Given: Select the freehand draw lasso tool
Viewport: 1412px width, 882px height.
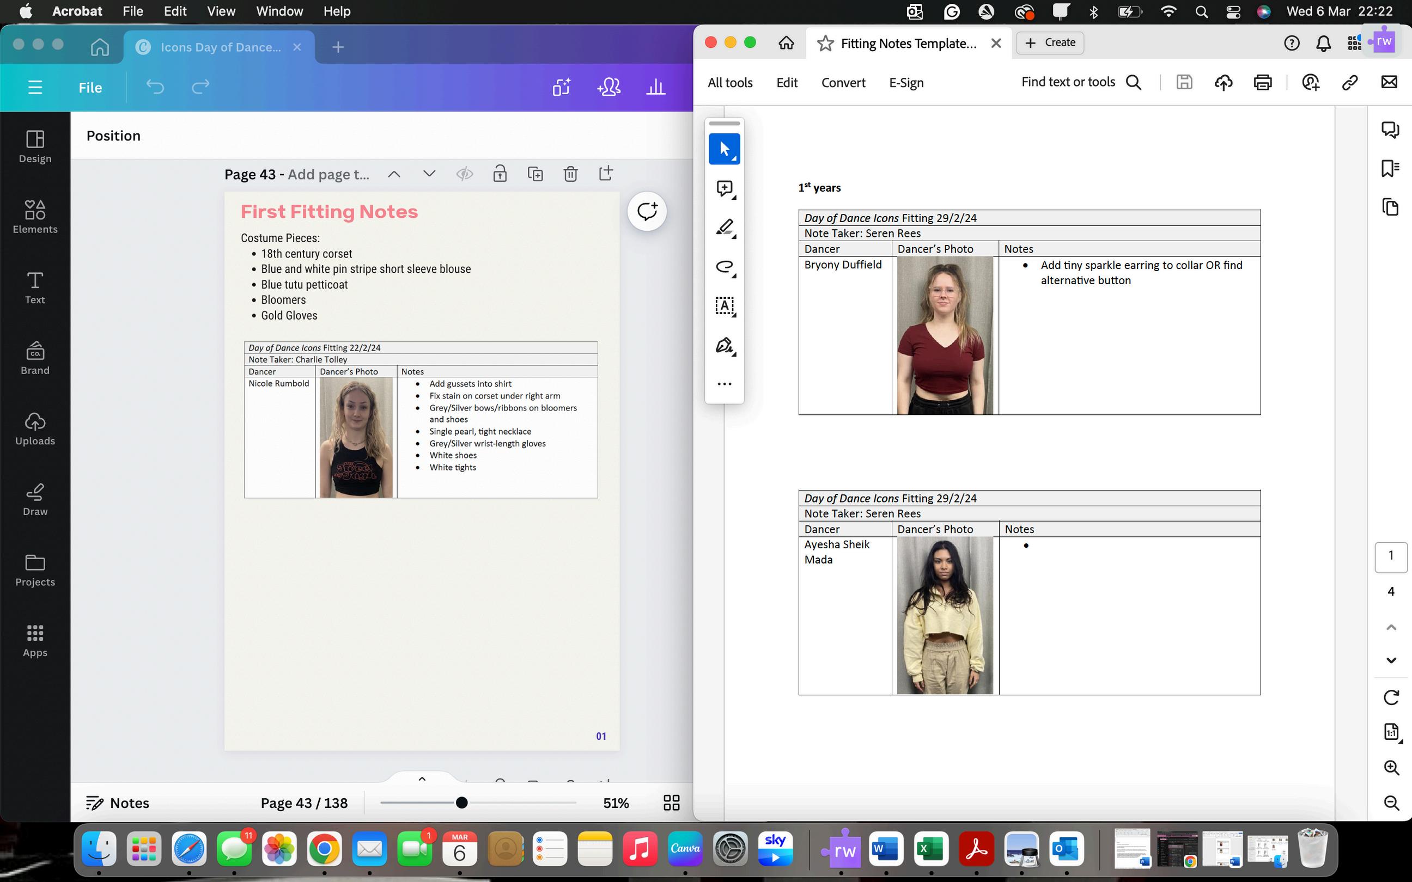Looking at the screenshot, I should tap(724, 267).
